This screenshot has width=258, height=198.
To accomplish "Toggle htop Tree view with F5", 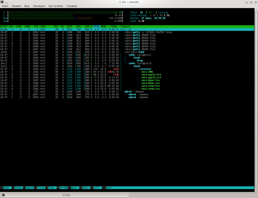I will 51,188.
